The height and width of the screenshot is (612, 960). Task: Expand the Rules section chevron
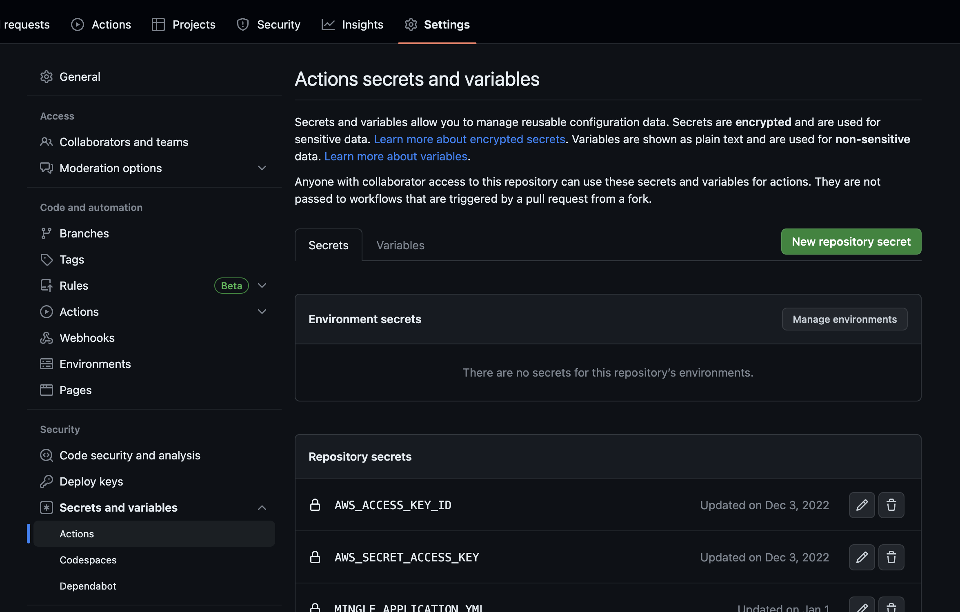pyautogui.click(x=262, y=286)
